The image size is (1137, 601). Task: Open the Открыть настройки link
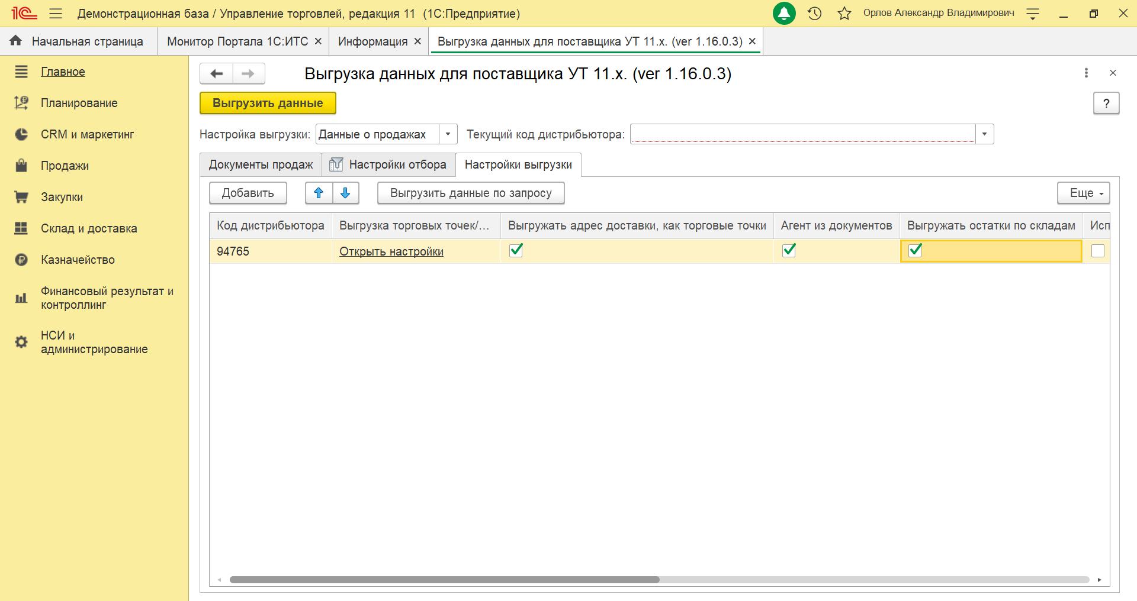[x=391, y=251]
